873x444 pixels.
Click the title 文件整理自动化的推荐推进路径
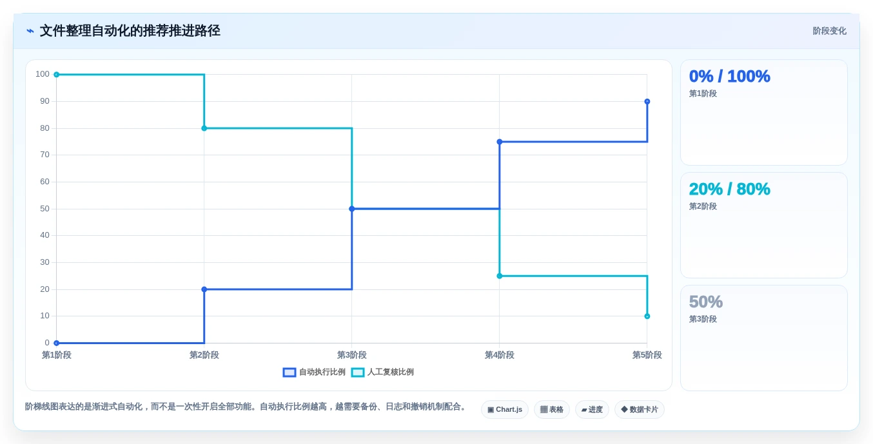(130, 31)
